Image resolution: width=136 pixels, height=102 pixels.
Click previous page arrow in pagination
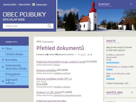click(x=76, y=54)
